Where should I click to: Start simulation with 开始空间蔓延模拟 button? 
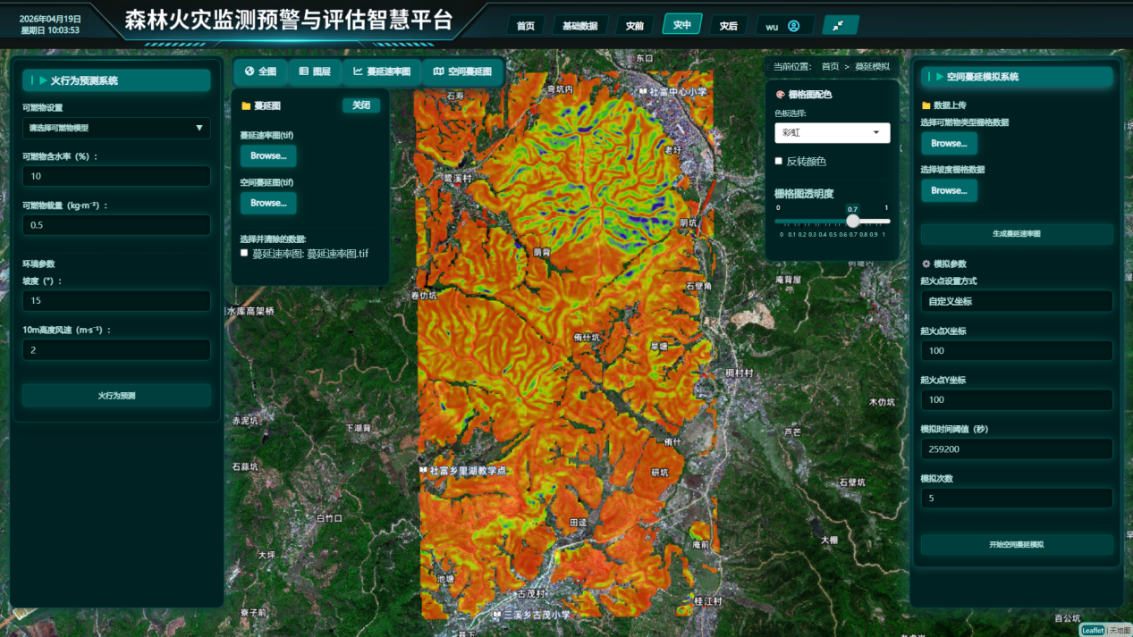[x=1017, y=544]
